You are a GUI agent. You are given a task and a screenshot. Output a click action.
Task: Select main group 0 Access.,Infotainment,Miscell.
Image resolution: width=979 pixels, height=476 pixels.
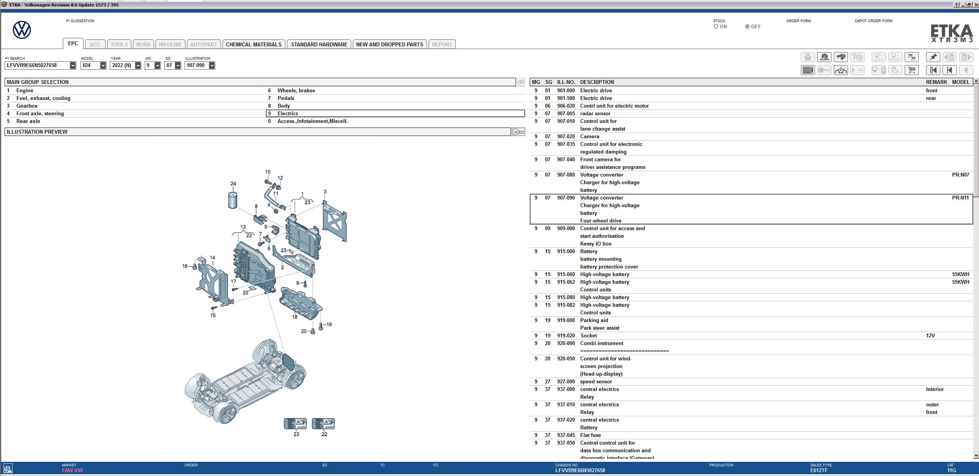tap(395, 121)
